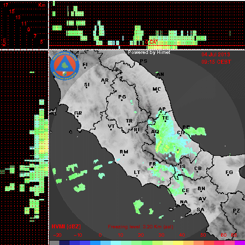Click the 'Freezing level 3.20 Km (asl)' text

click(141, 227)
